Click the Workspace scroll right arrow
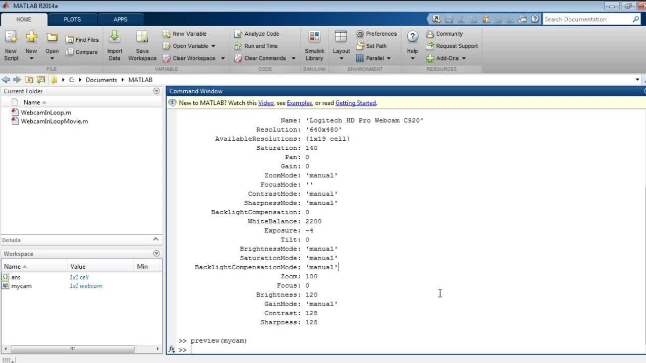 [157, 349]
